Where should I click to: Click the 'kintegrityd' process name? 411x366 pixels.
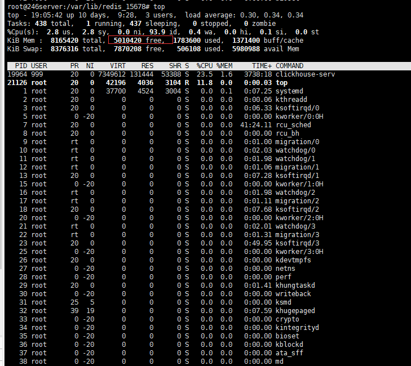(x=297, y=328)
